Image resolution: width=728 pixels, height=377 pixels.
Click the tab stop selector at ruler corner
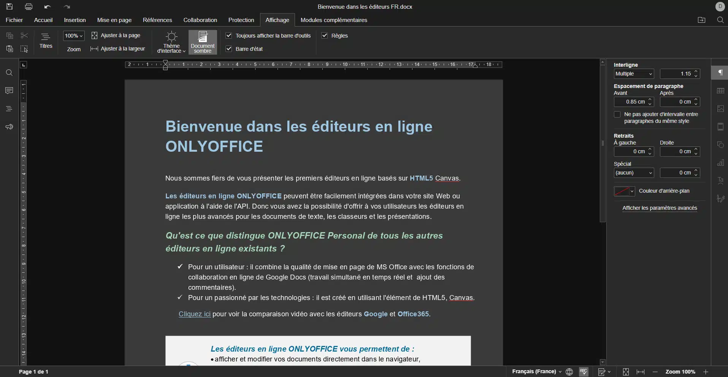pyautogui.click(x=24, y=65)
